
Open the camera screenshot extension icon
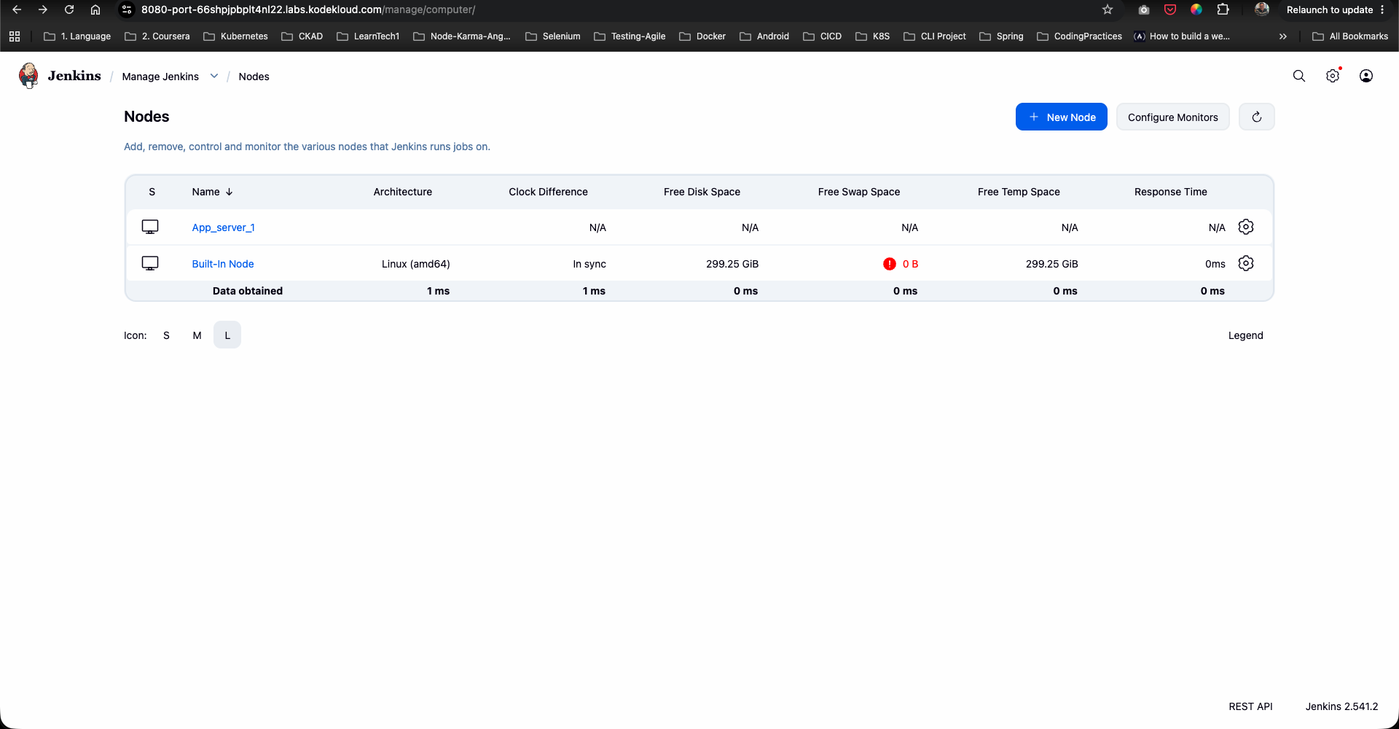point(1144,9)
